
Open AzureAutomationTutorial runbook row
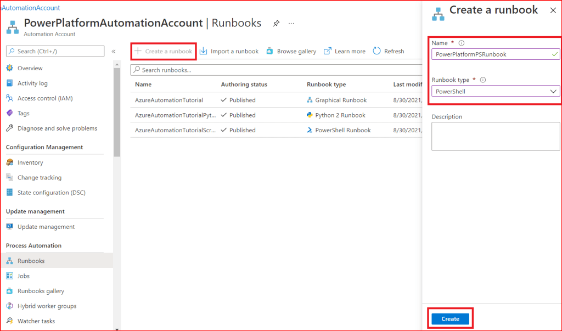[x=169, y=100]
